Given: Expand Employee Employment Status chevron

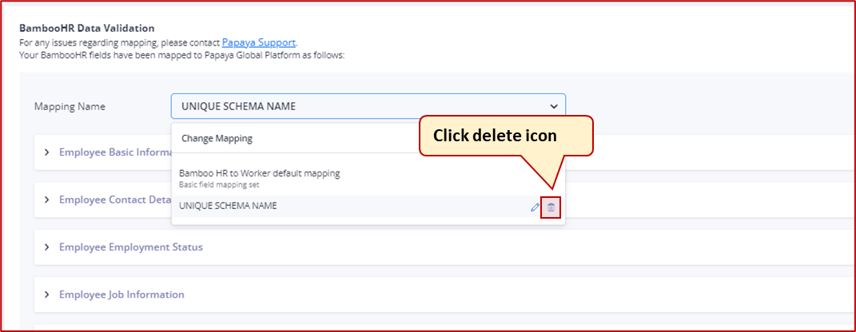Looking at the screenshot, I should 46,247.
